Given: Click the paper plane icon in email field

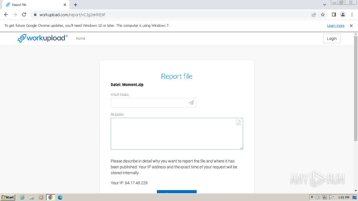Looking at the screenshot, I should coord(191,103).
